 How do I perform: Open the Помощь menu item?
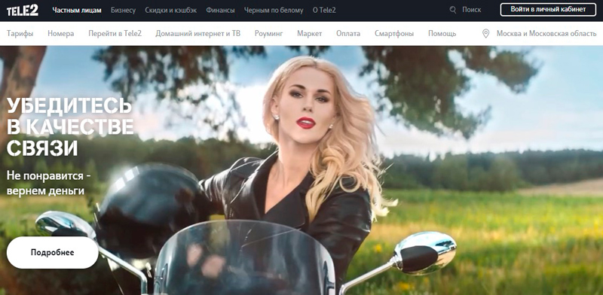coord(442,34)
